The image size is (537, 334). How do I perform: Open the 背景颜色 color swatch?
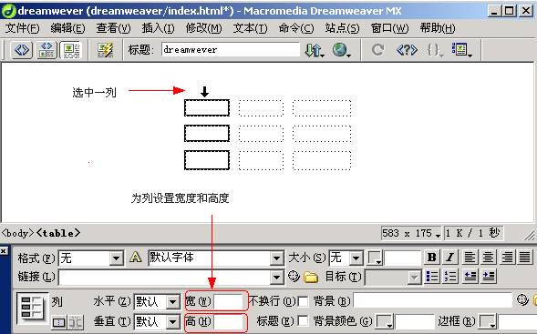tap(384, 321)
